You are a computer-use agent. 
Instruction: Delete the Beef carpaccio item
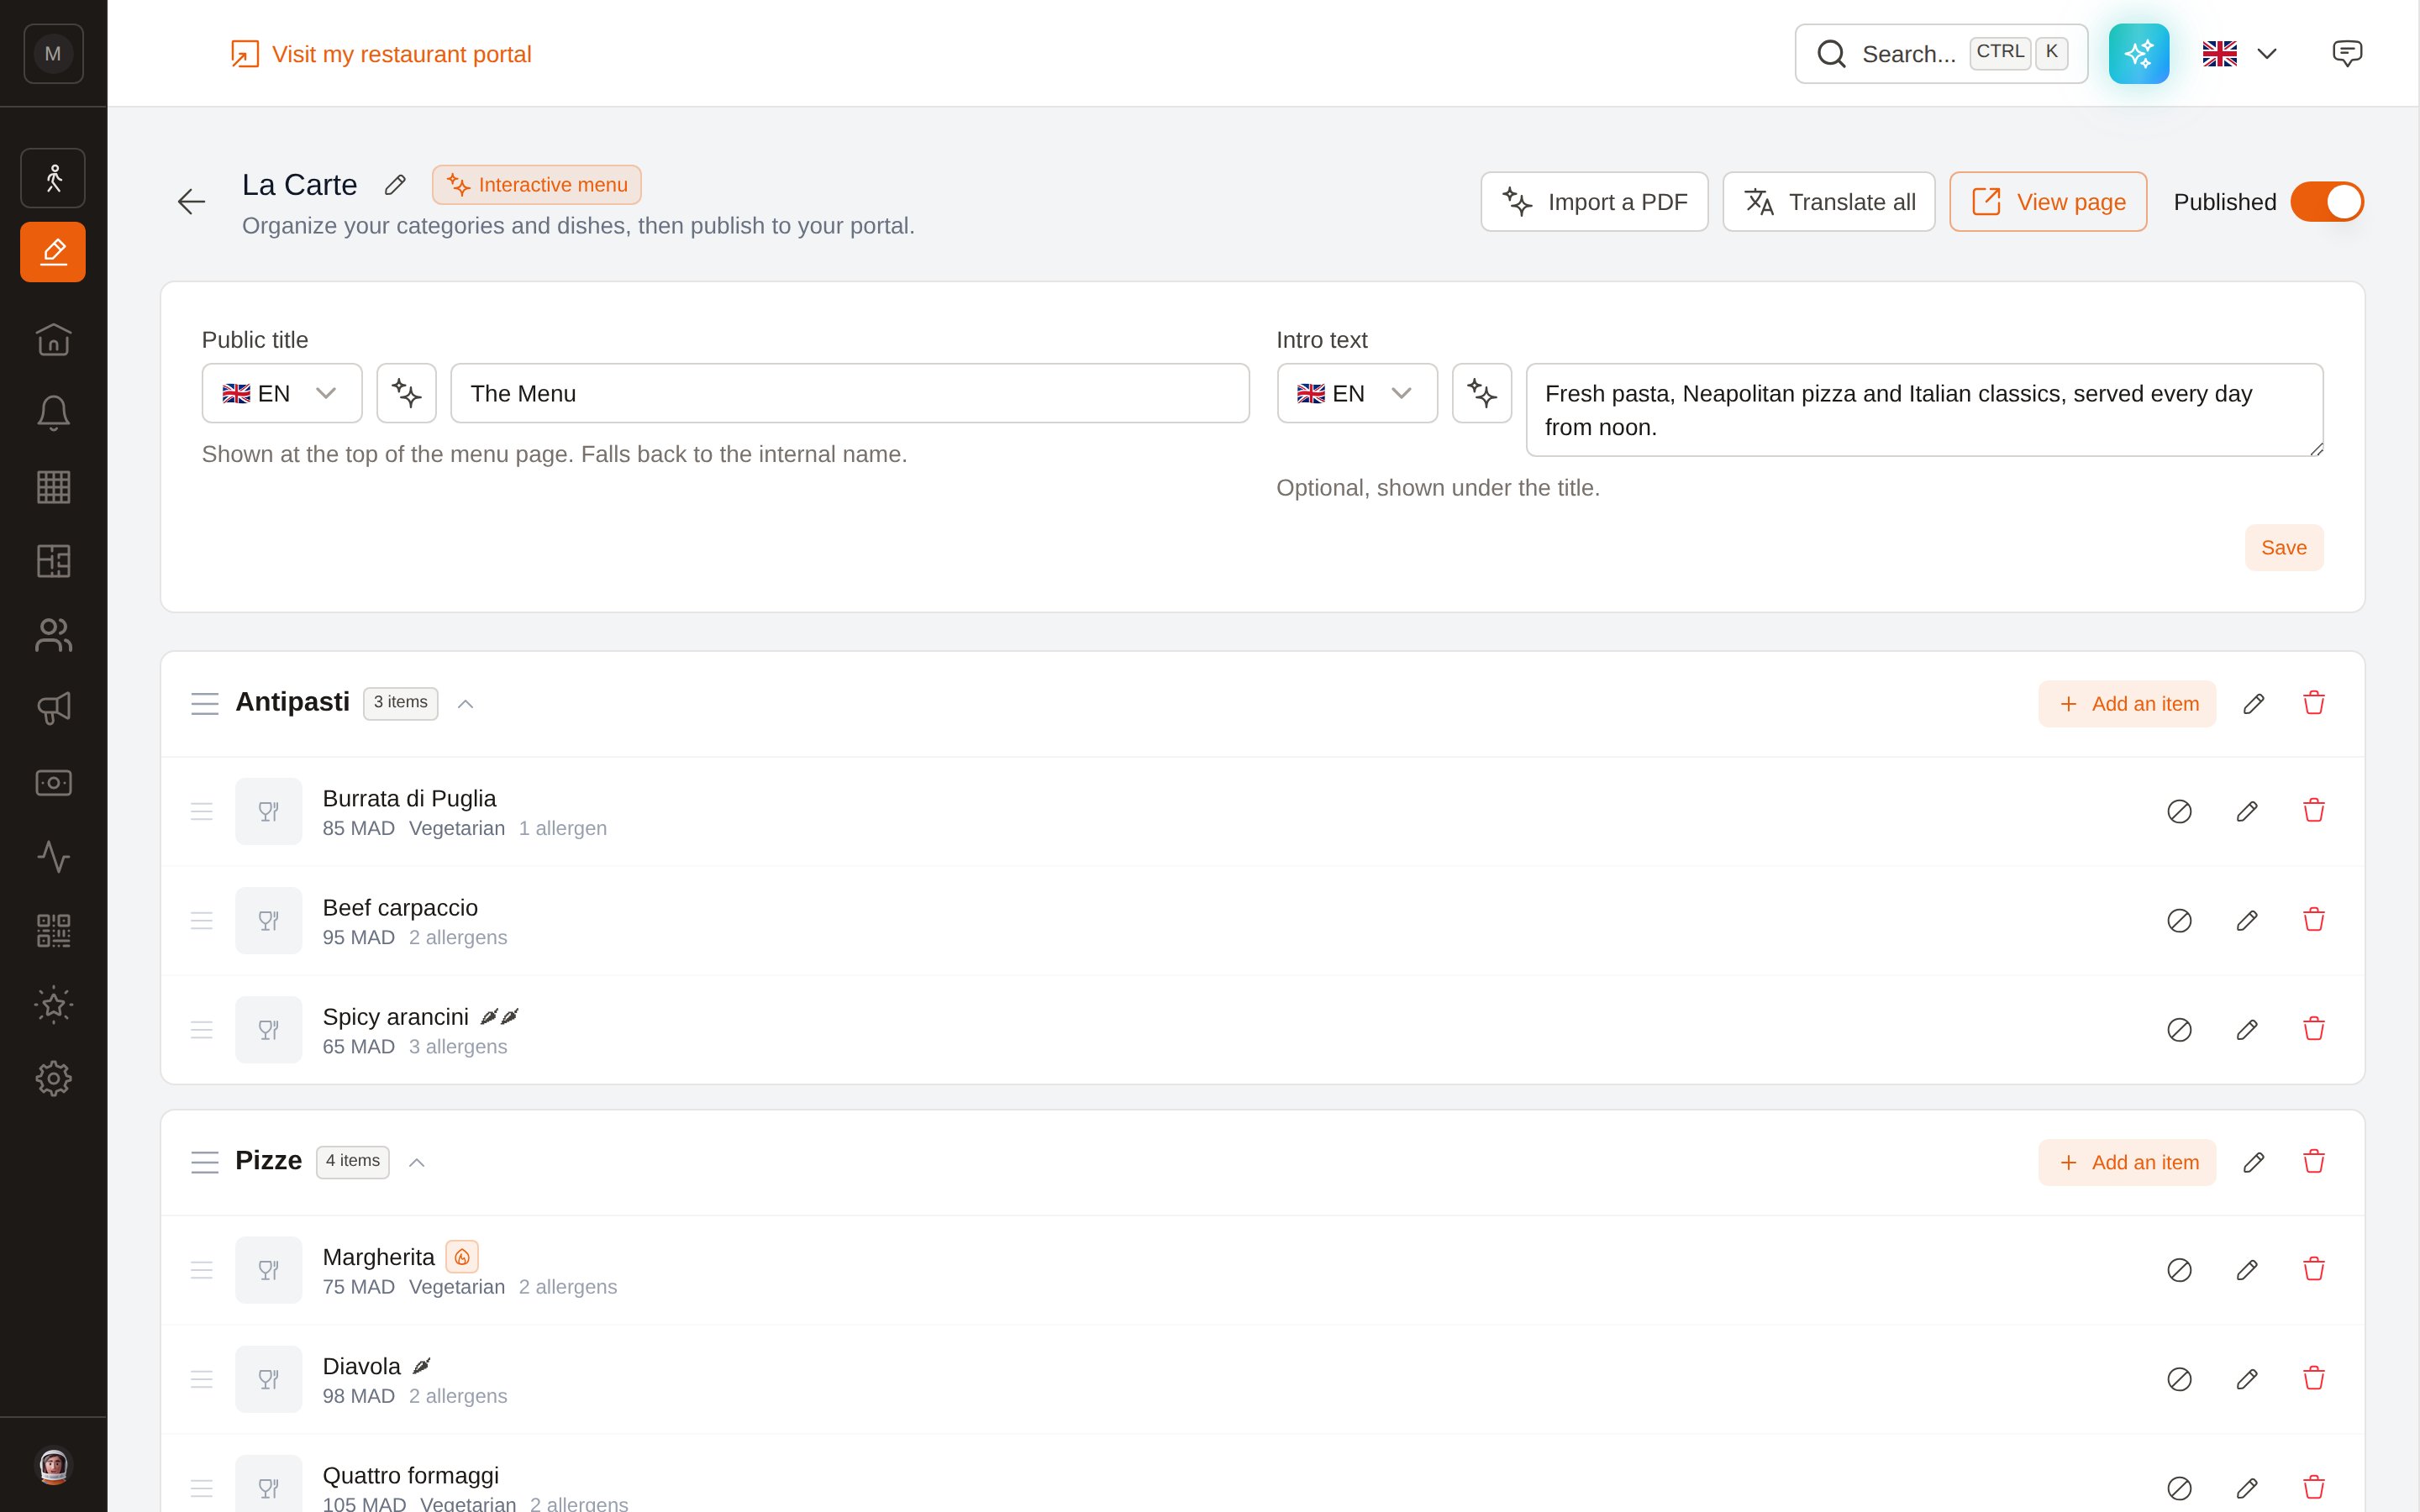tap(2314, 920)
